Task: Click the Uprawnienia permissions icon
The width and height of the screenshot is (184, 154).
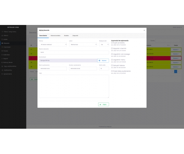Action: point(2,74)
